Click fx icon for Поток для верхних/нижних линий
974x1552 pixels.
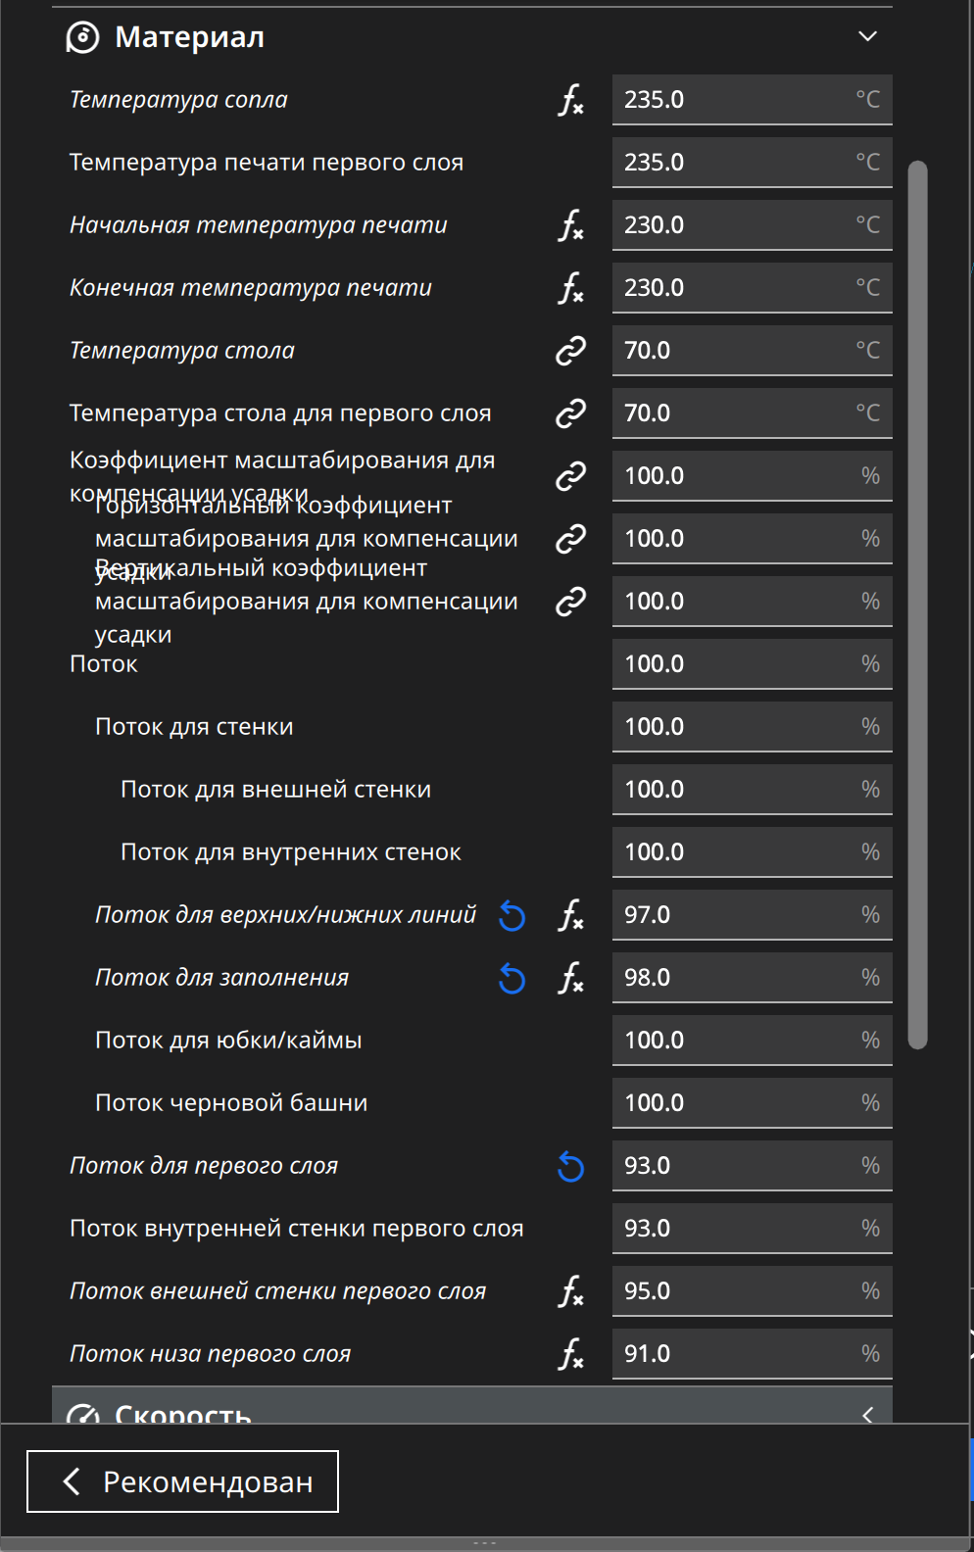click(x=571, y=915)
